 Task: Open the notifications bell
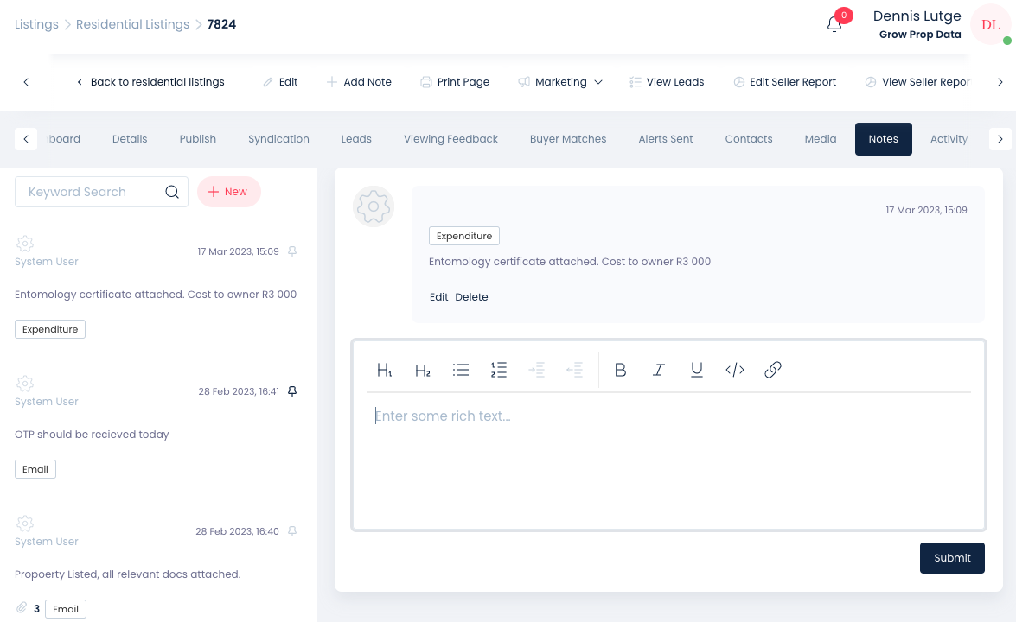pos(834,24)
